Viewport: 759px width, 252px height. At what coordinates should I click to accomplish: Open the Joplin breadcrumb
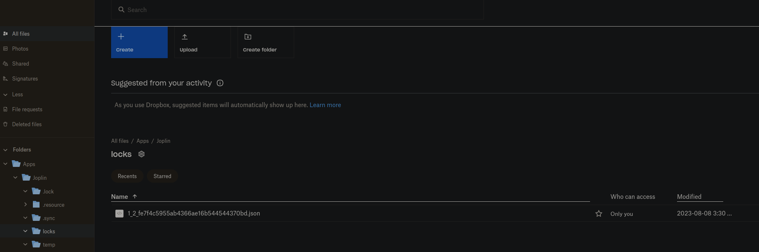click(163, 141)
